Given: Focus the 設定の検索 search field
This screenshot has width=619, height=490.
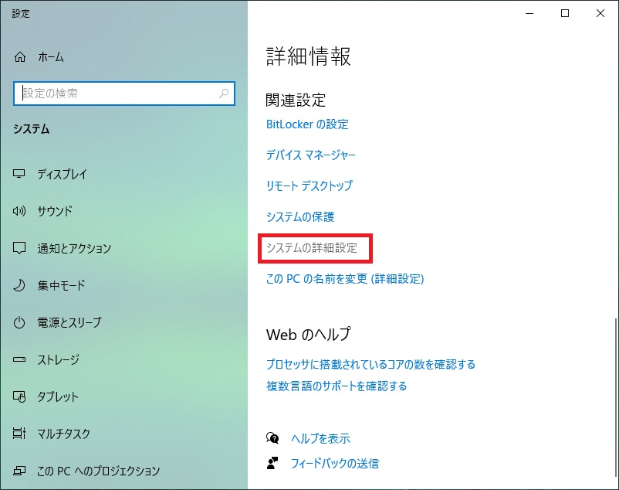Looking at the screenshot, I should click(124, 94).
